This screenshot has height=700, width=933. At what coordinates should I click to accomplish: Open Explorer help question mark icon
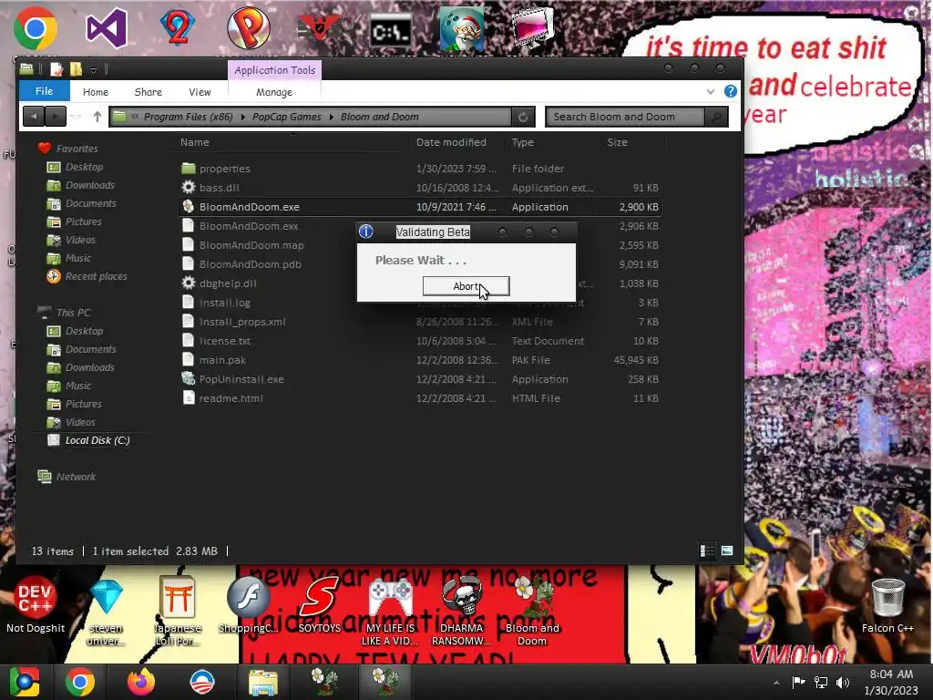(x=731, y=91)
